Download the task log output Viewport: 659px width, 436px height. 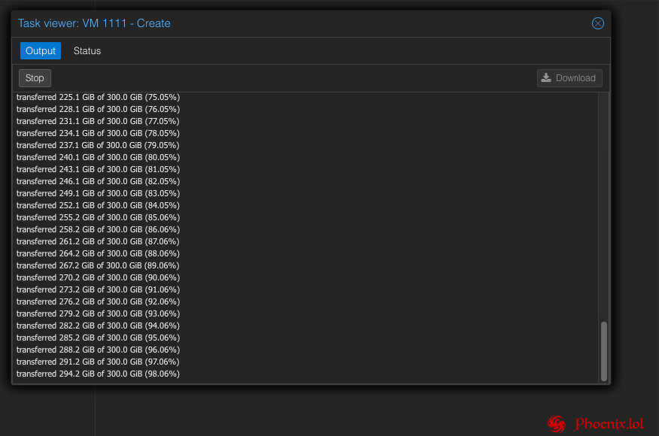[569, 77]
